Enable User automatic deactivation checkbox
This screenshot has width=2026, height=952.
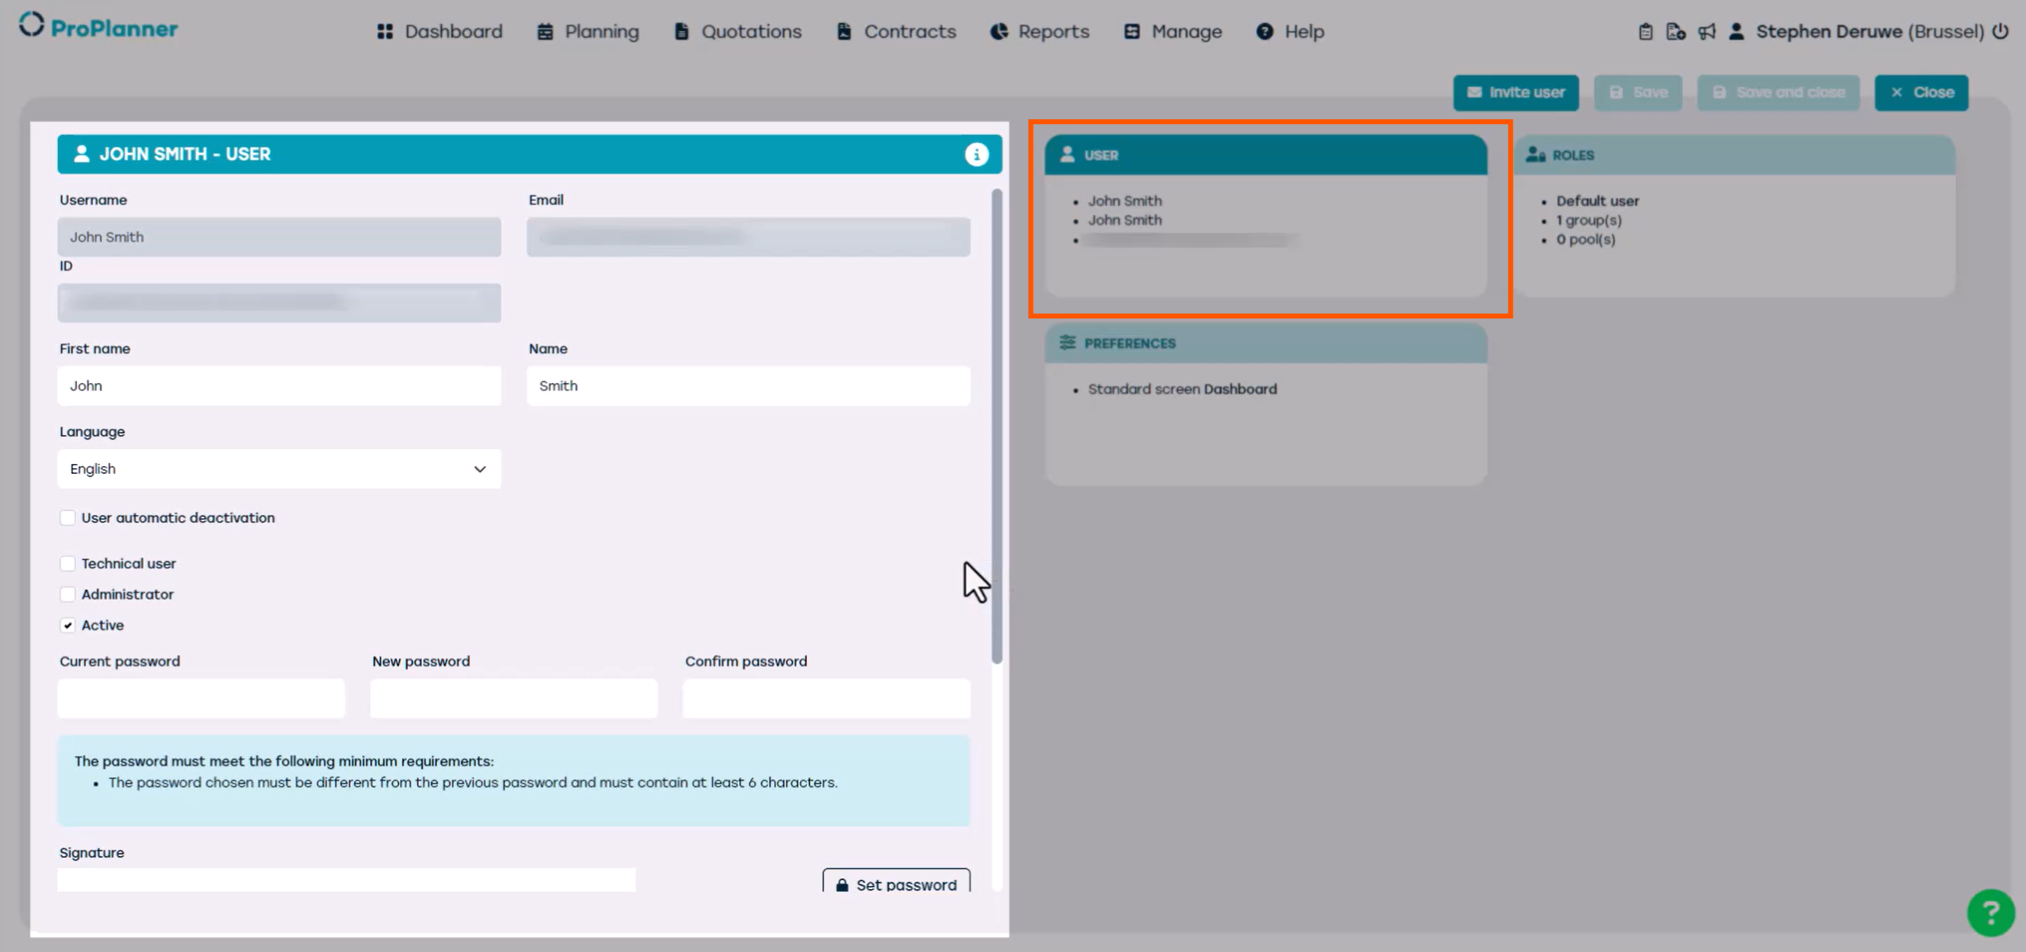click(68, 518)
